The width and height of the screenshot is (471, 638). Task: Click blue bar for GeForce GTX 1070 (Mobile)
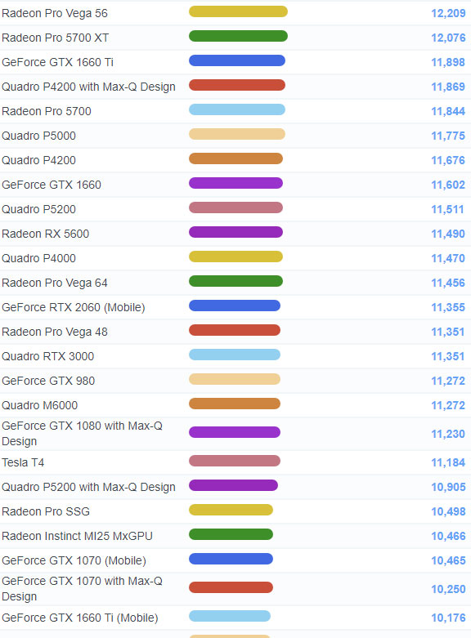231,559
